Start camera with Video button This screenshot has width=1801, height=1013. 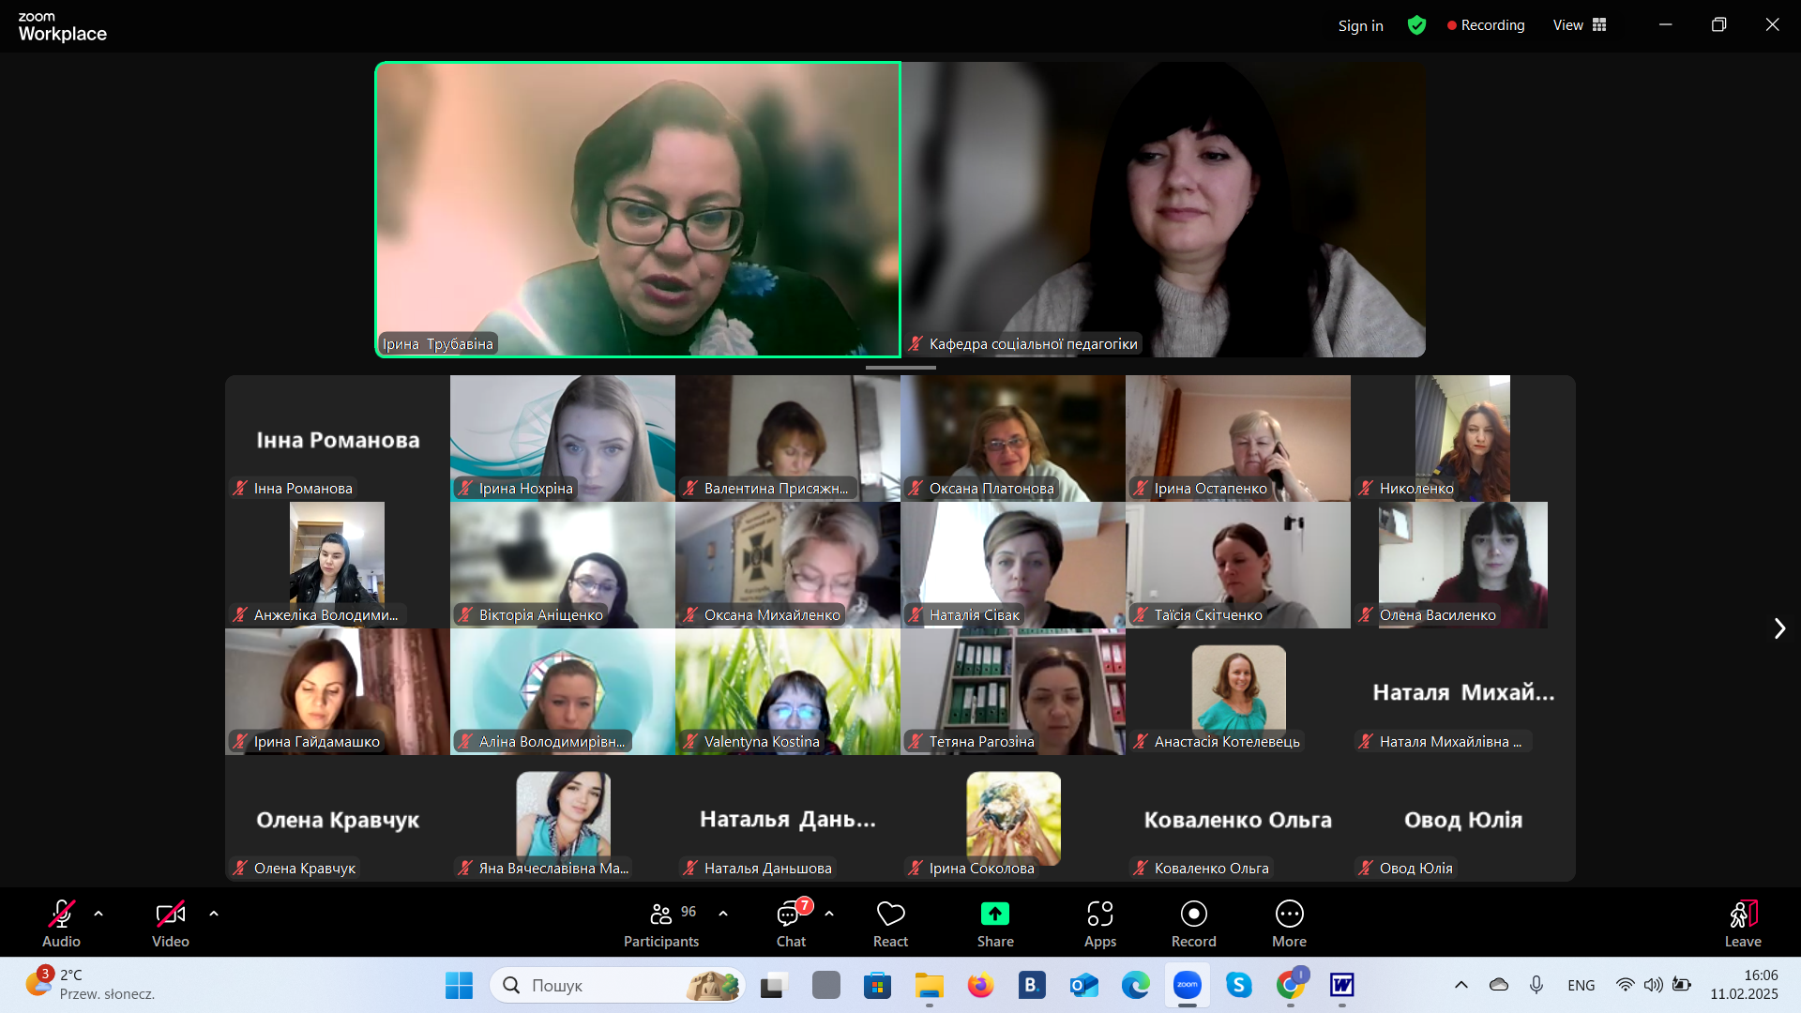[171, 923]
